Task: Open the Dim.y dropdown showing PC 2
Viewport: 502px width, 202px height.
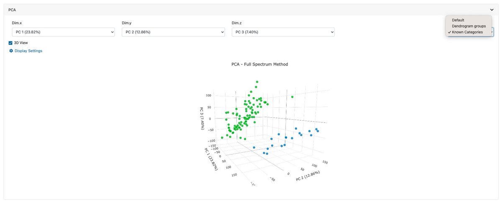Action: click(173, 32)
